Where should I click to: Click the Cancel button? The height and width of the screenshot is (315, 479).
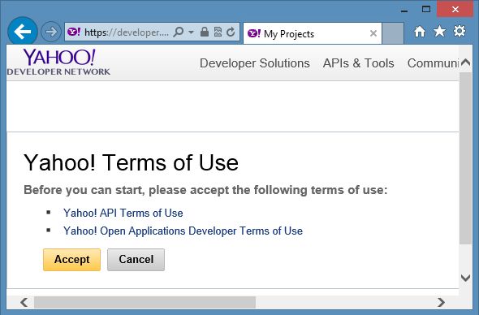(x=136, y=260)
